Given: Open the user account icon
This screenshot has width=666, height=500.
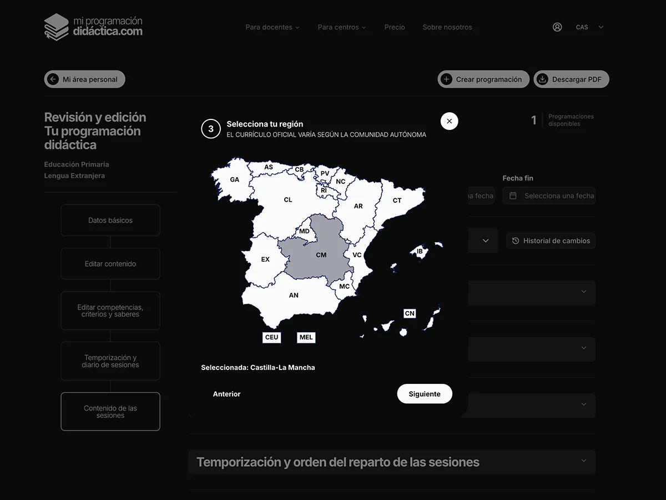Looking at the screenshot, I should 557,27.
